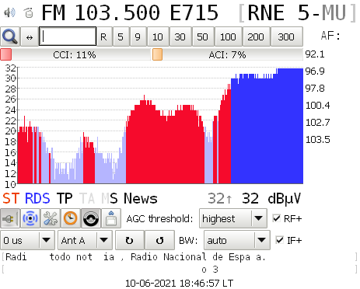360x289 pixels.
Task: Click the double-arrow frequency swap button
Action: (x=30, y=37)
